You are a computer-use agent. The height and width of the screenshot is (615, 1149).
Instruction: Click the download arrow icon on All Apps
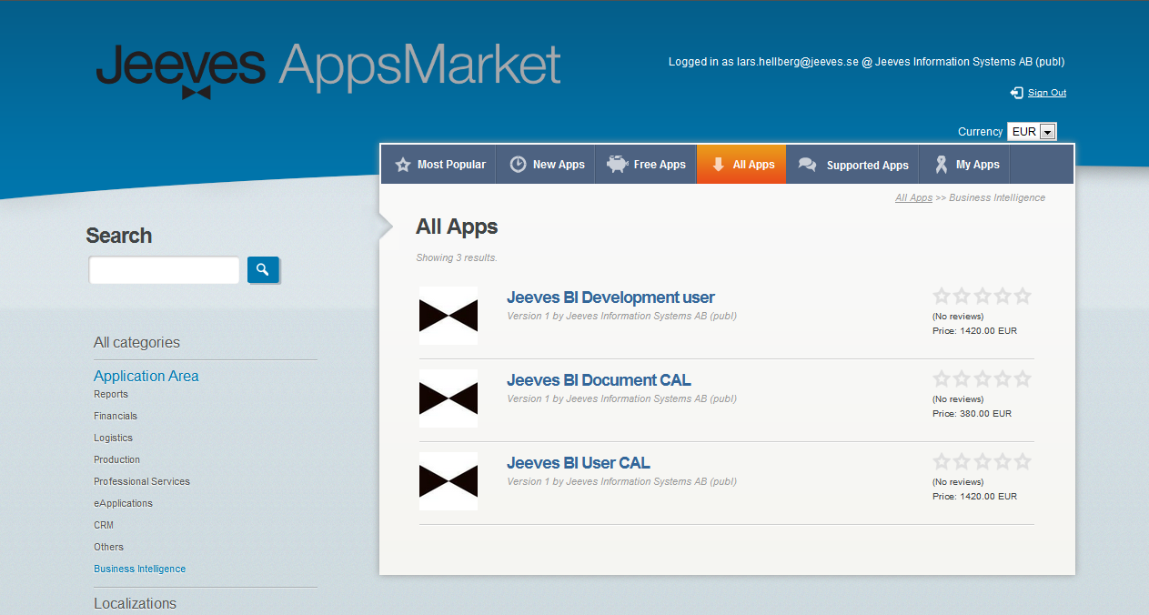(x=718, y=165)
